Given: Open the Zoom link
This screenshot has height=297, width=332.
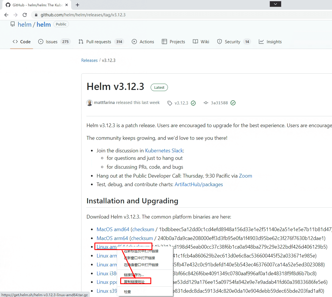Looking at the screenshot, I should tap(245, 176).
